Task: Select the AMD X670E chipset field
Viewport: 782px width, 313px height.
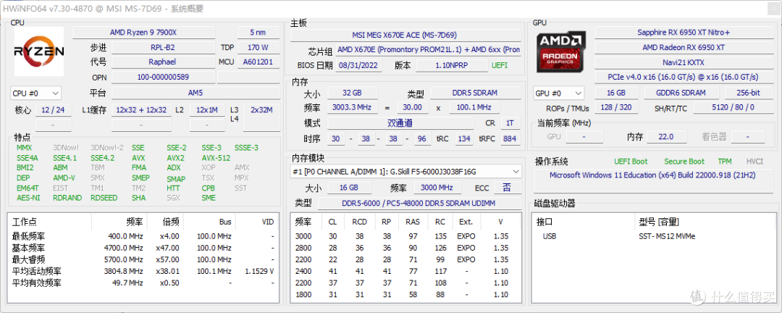Action: click(428, 50)
